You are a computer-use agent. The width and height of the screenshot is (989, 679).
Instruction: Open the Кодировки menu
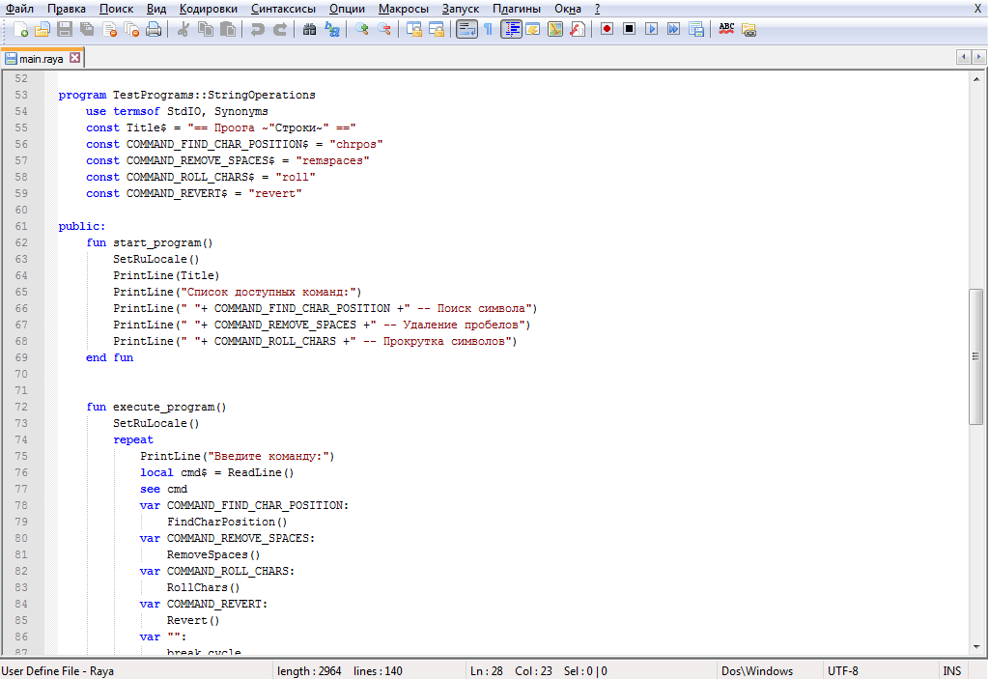pos(209,9)
